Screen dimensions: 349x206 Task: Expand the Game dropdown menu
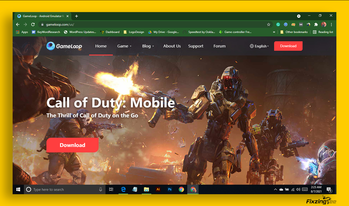[124, 46]
